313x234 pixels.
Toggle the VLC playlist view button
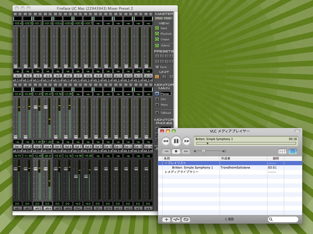293,151
